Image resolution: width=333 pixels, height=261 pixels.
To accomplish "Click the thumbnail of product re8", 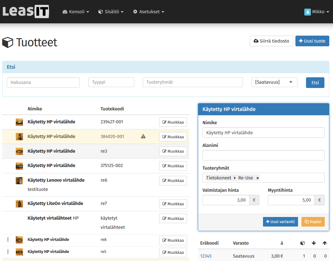I will pos(19,240).
